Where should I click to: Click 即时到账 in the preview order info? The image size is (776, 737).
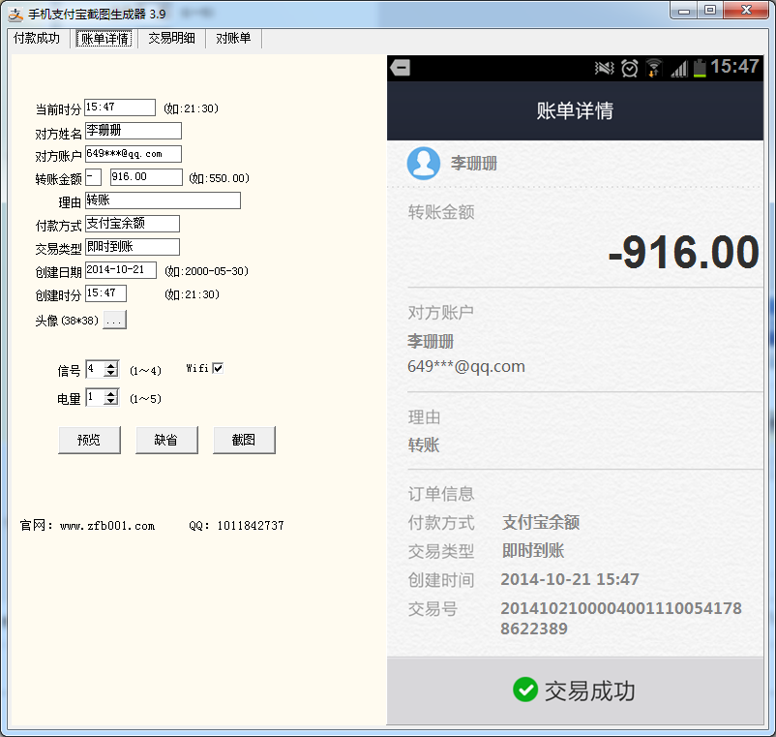(x=533, y=550)
